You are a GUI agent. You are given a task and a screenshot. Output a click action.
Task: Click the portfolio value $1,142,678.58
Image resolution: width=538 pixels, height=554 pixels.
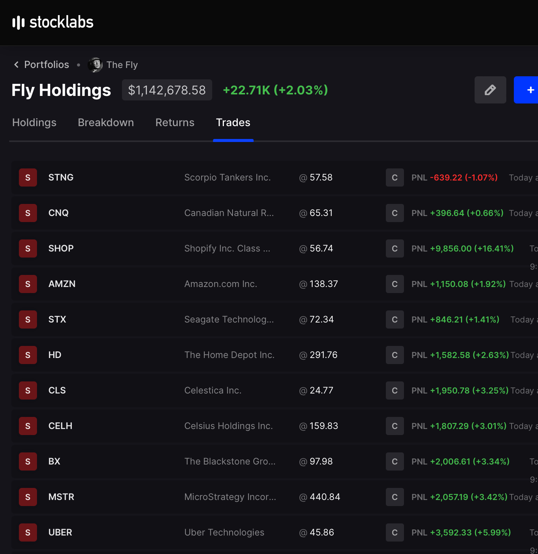click(167, 90)
